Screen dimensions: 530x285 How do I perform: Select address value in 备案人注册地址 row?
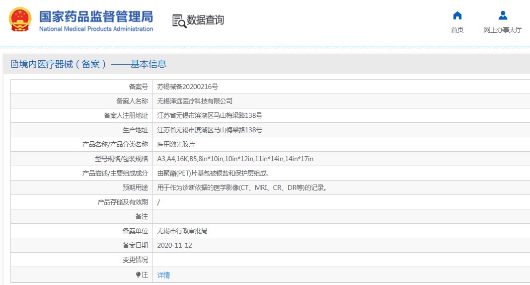[x=210, y=115]
